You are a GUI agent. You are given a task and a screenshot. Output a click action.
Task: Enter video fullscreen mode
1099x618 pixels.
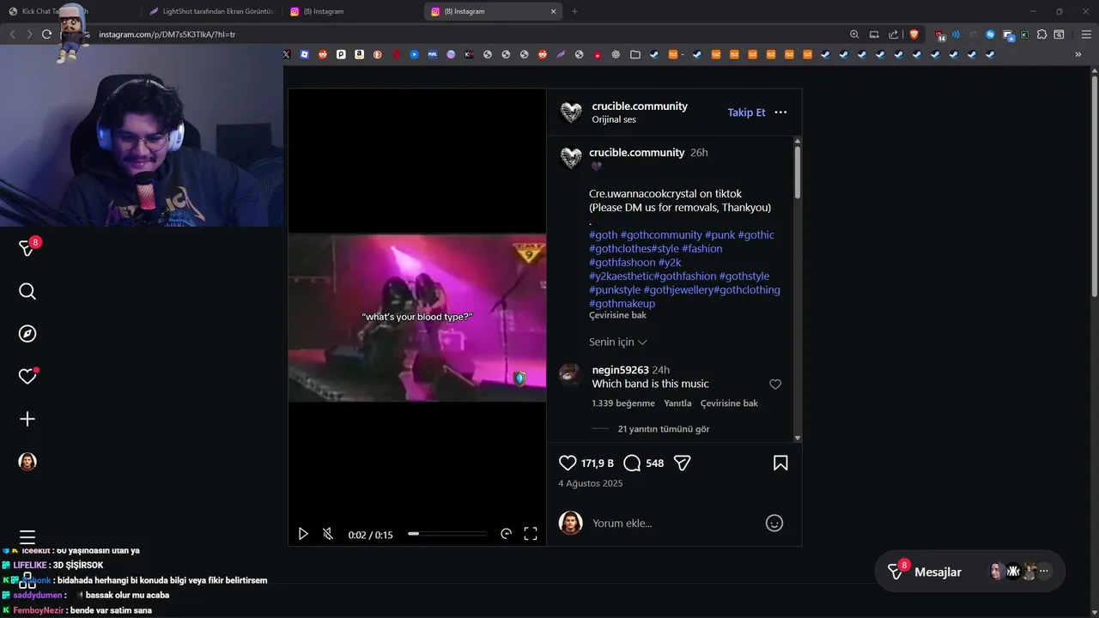tap(531, 534)
